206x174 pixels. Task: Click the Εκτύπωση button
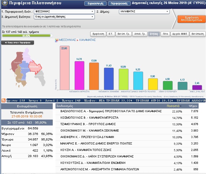pos(197,34)
